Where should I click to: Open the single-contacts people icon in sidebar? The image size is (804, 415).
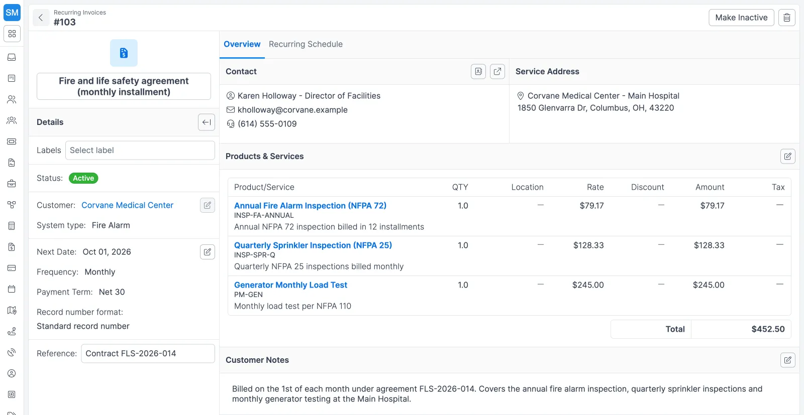(x=12, y=99)
